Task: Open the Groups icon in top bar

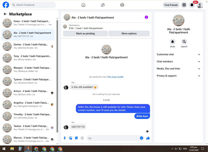Action: point(122,5)
